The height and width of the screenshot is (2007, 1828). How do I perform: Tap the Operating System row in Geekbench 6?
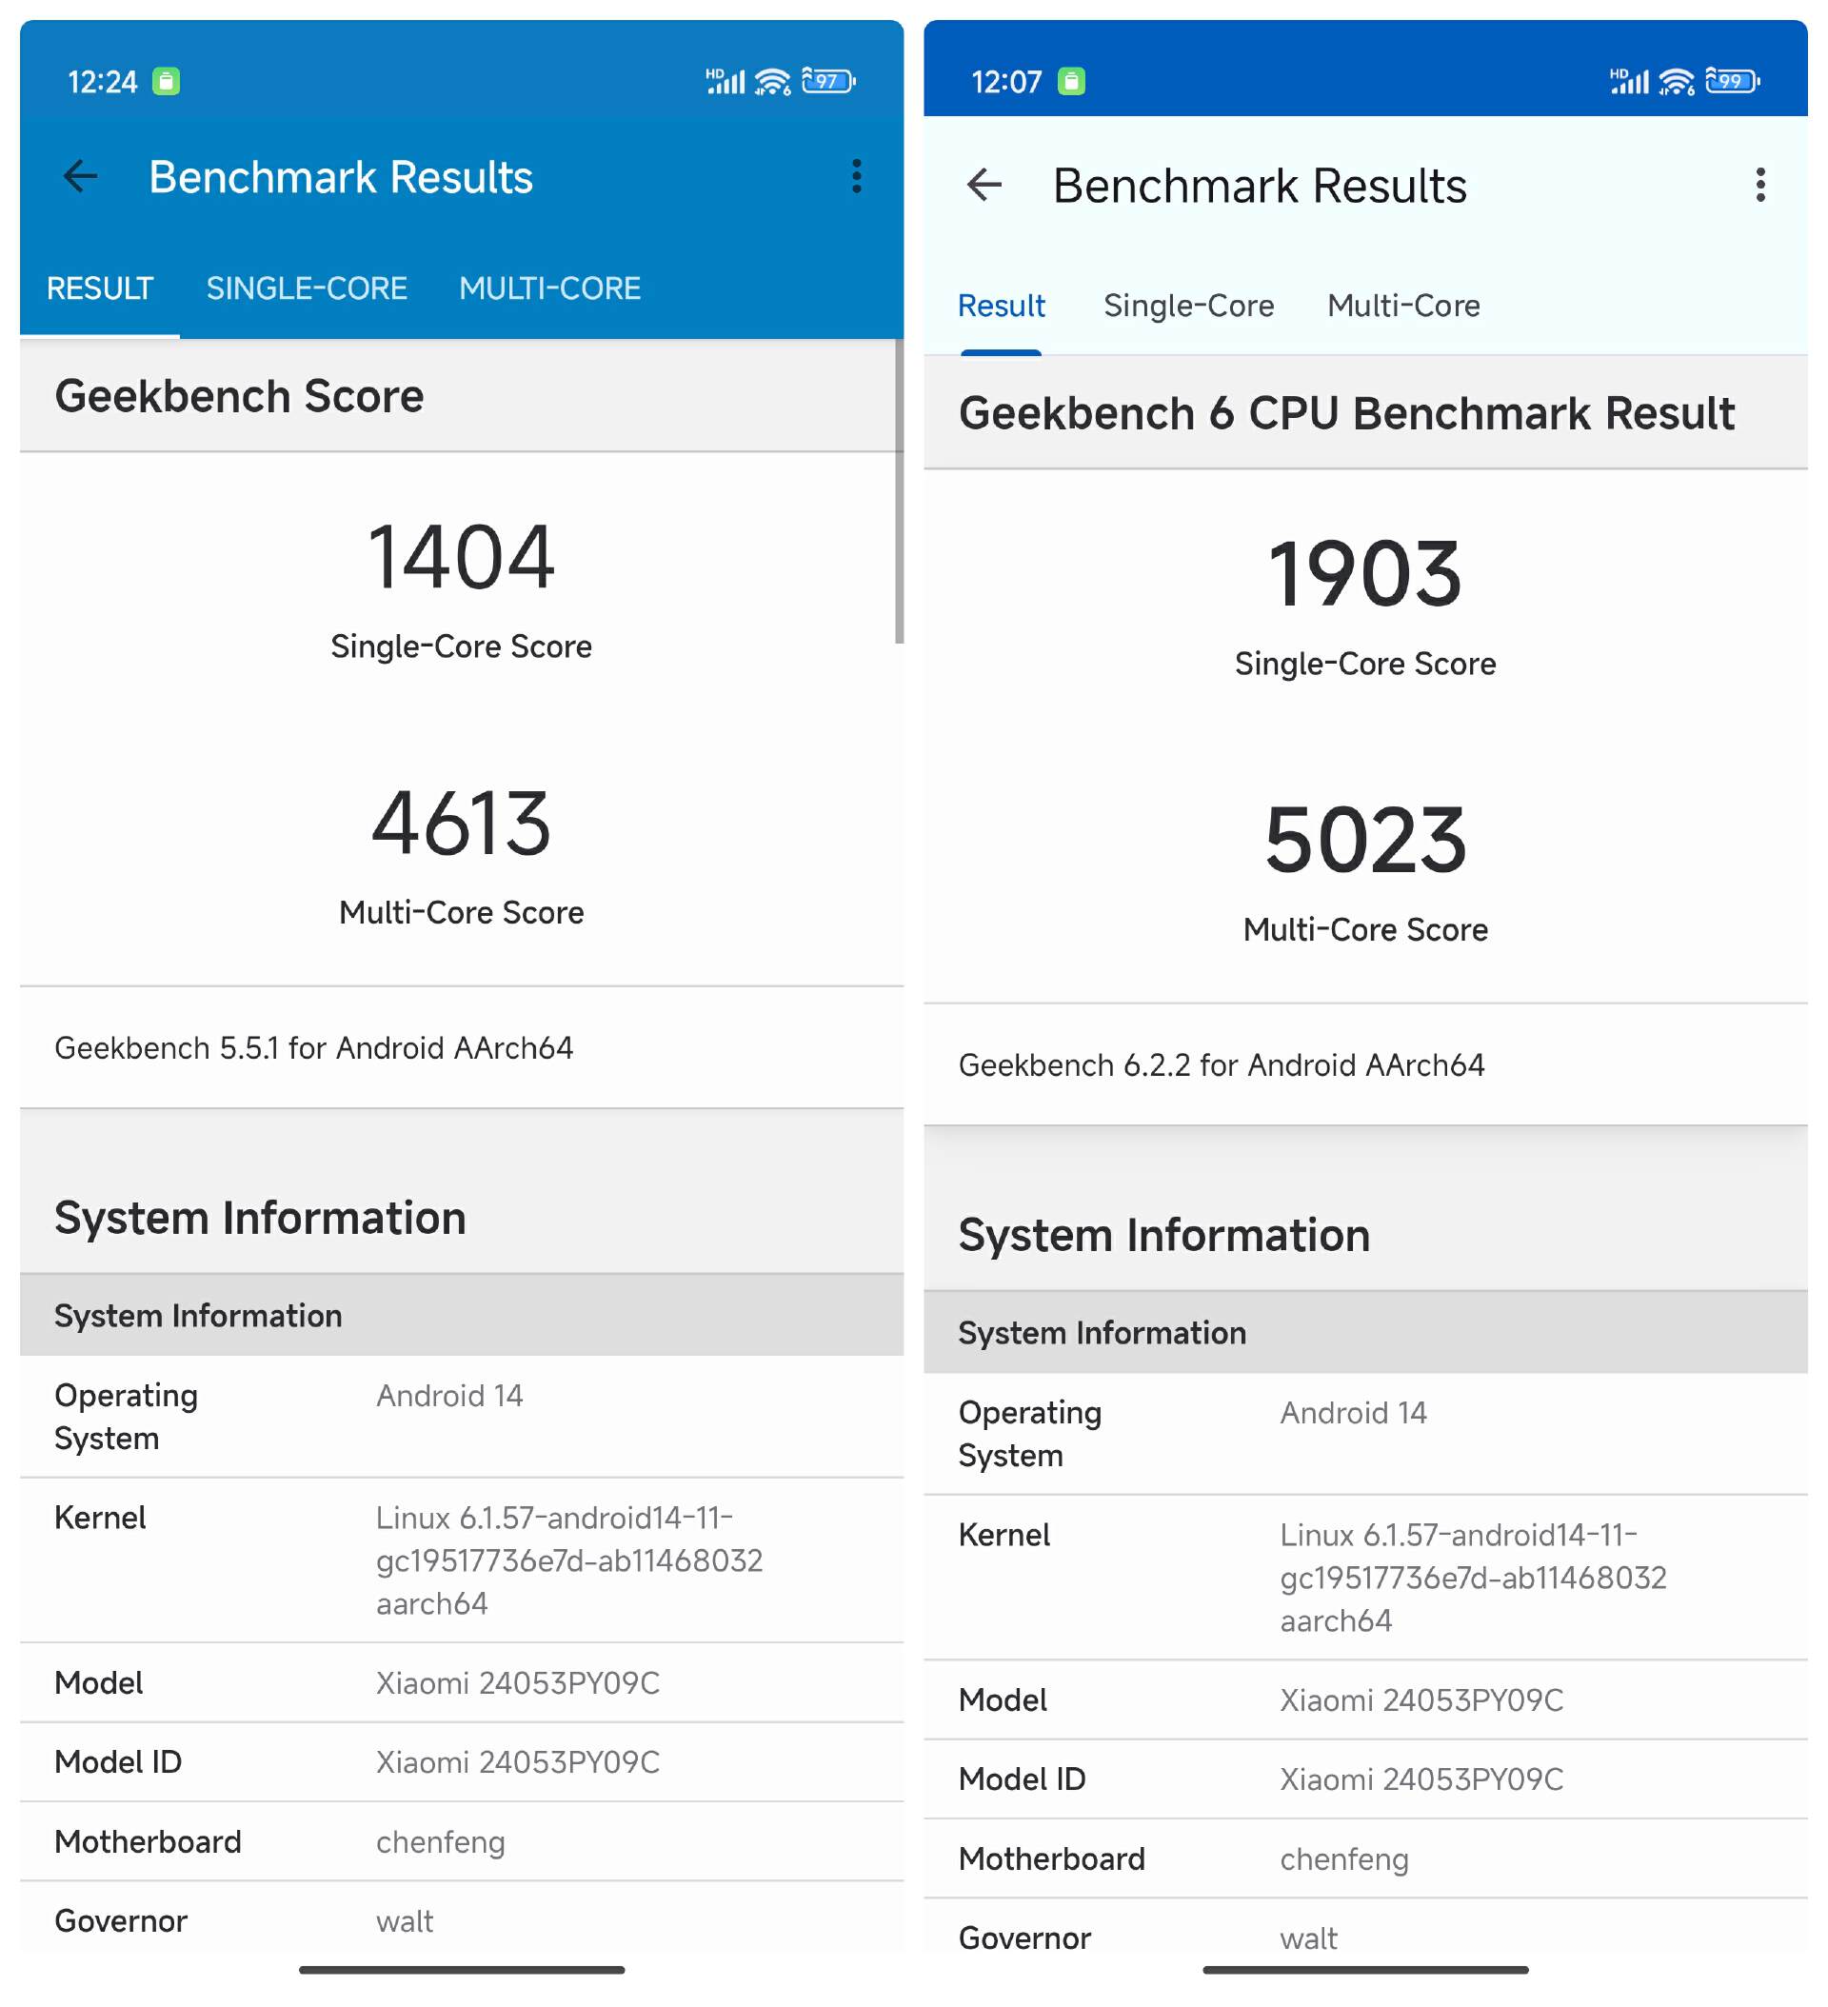tap(1366, 1434)
